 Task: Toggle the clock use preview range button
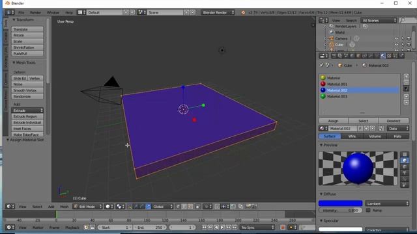[x=86, y=227]
